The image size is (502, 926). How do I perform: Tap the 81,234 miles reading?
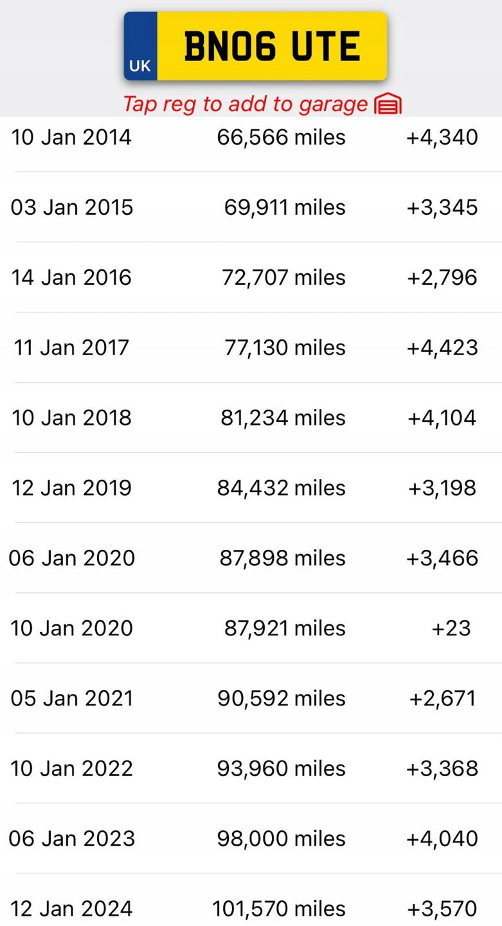(x=283, y=417)
